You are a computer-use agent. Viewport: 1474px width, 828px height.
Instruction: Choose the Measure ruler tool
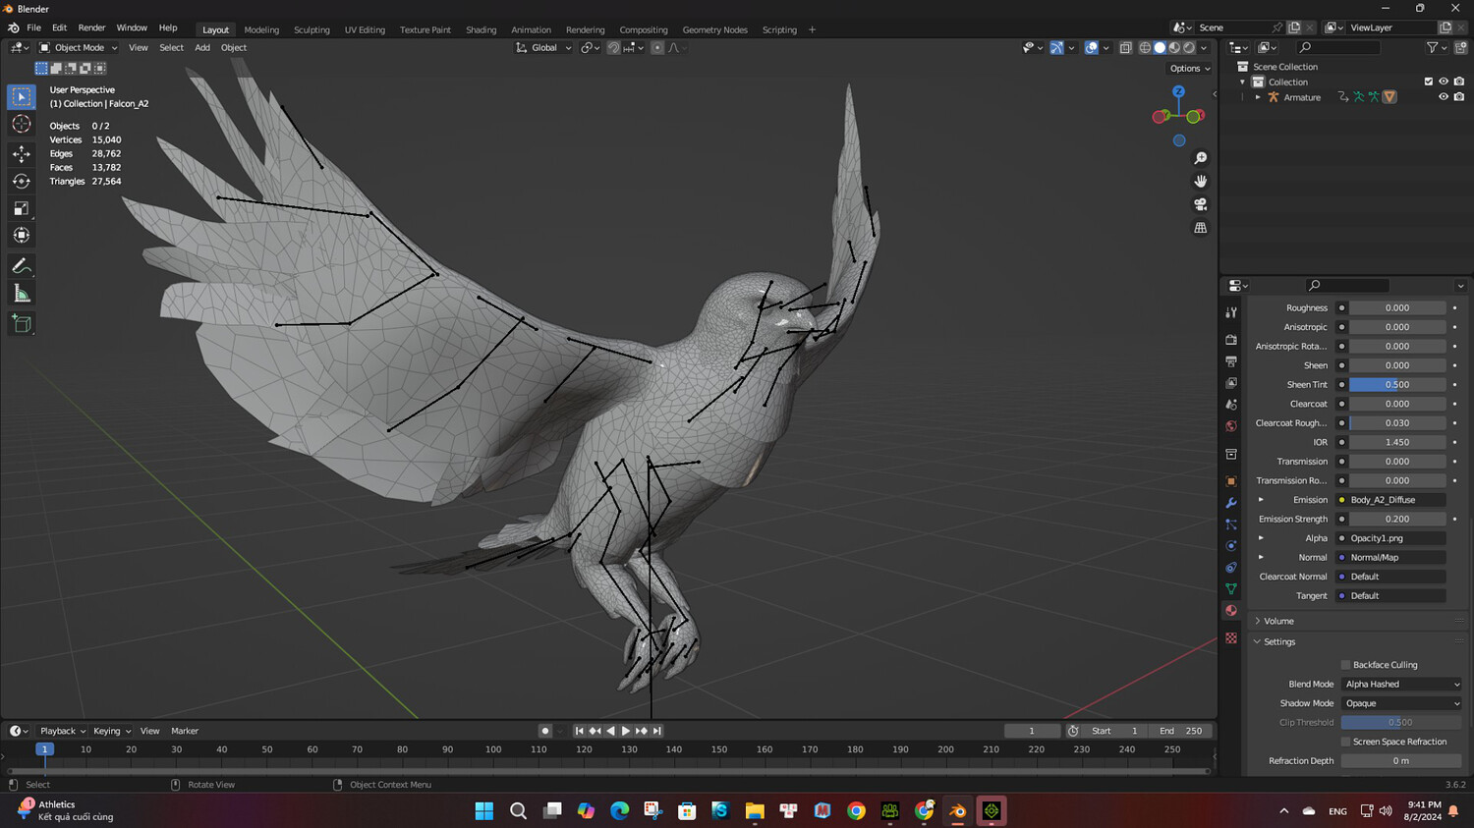point(22,294)
